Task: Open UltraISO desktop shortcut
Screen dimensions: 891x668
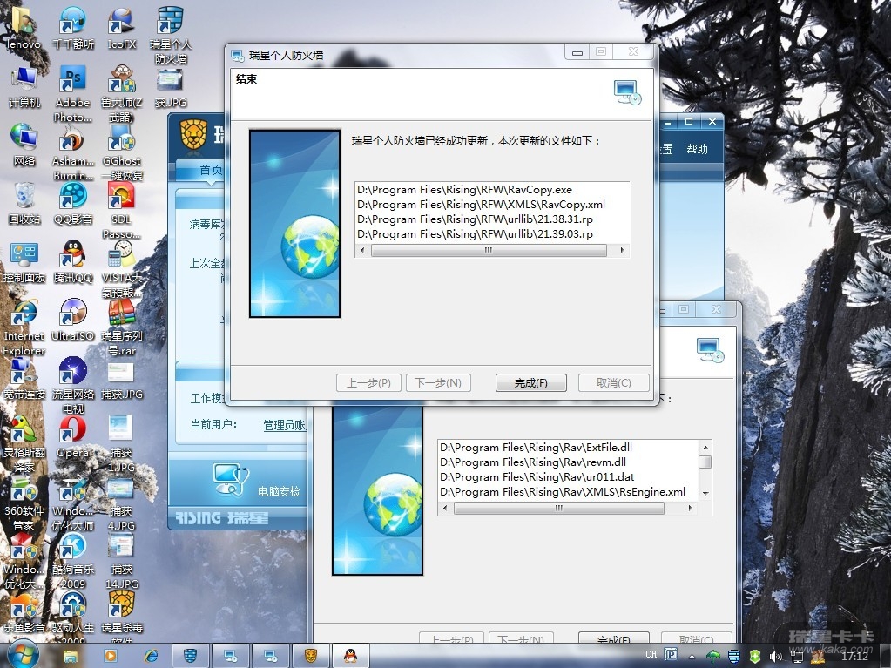Action: [73, 321]
